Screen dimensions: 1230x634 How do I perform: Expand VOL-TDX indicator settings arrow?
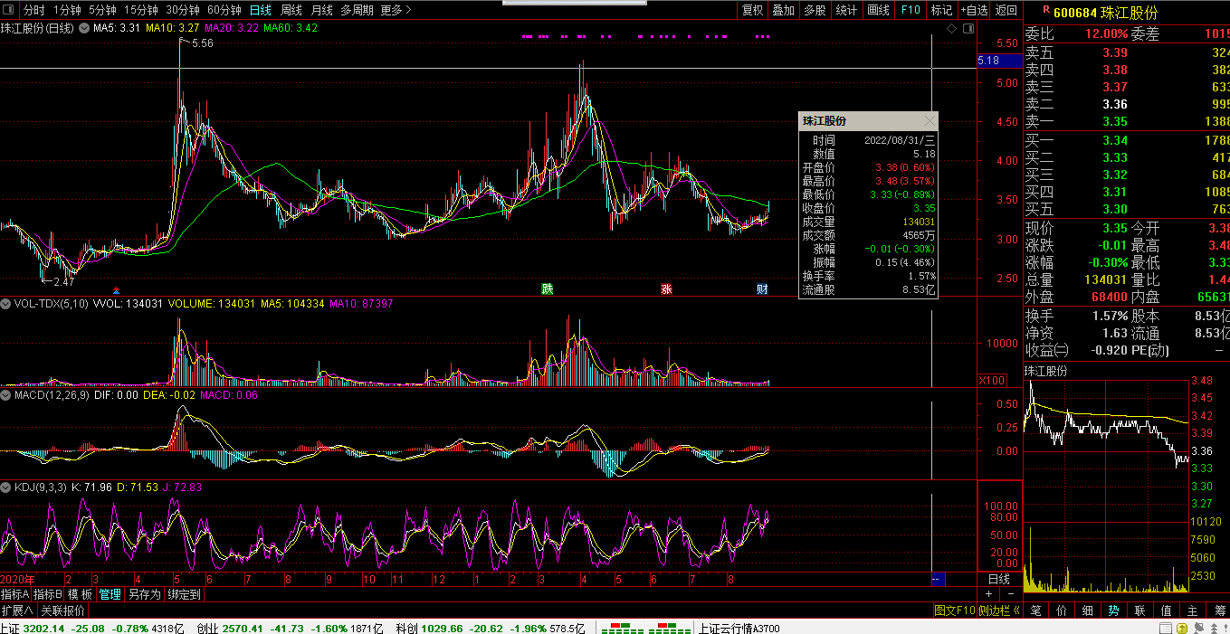pyautogui.click(x=6, y=304)
